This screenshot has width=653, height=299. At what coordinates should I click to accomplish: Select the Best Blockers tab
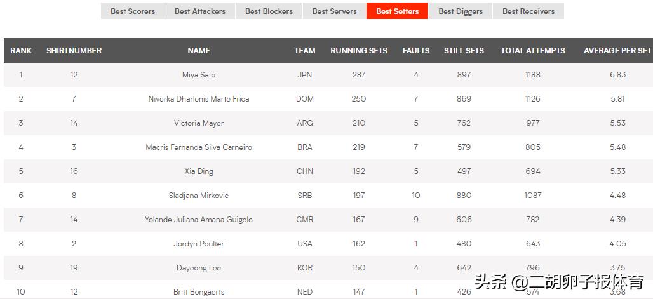tap(269, 11)
